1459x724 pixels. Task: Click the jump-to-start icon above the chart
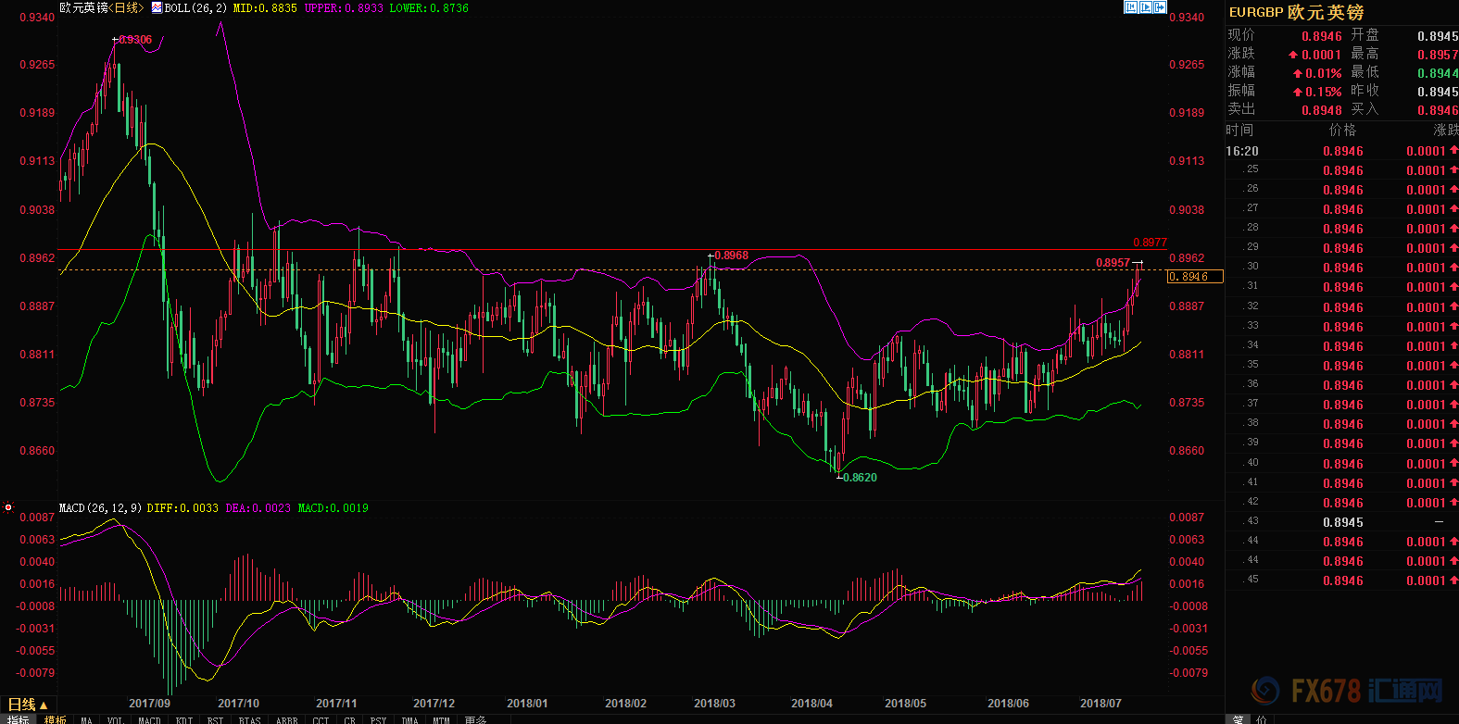tap(1130, 7)
